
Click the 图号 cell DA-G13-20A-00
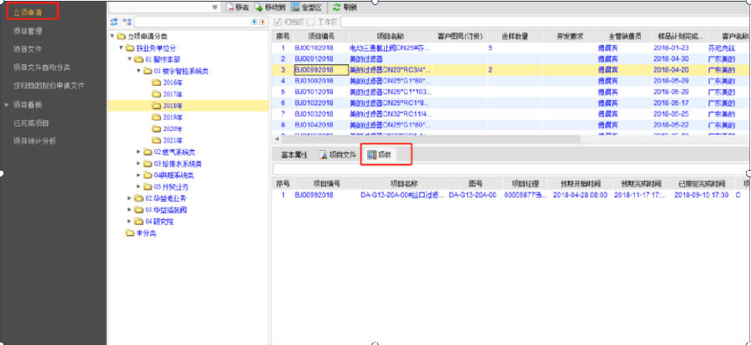(472, 195)
